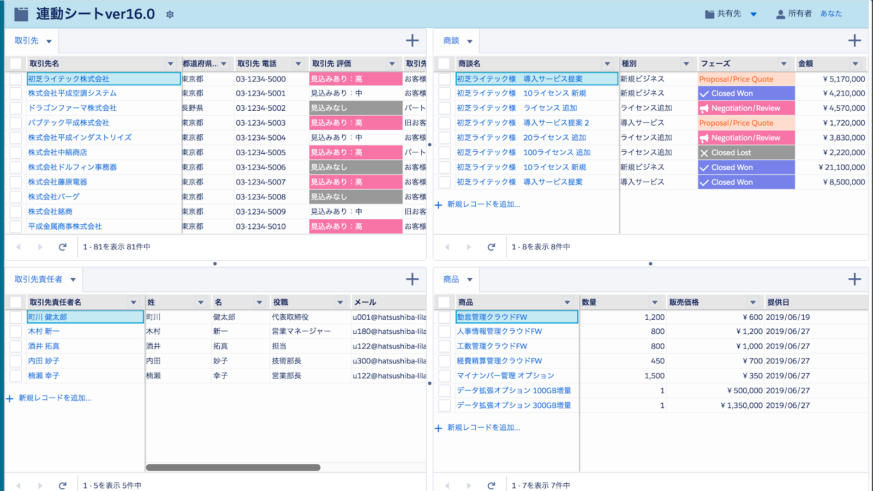Click the horizontal scrollbar in 取引先責任者 panel

[x=232, y=467]
